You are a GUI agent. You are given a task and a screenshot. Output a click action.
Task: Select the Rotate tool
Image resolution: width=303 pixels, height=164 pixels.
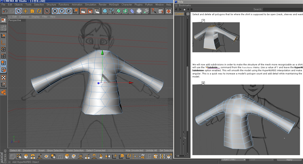click(39, 11)
